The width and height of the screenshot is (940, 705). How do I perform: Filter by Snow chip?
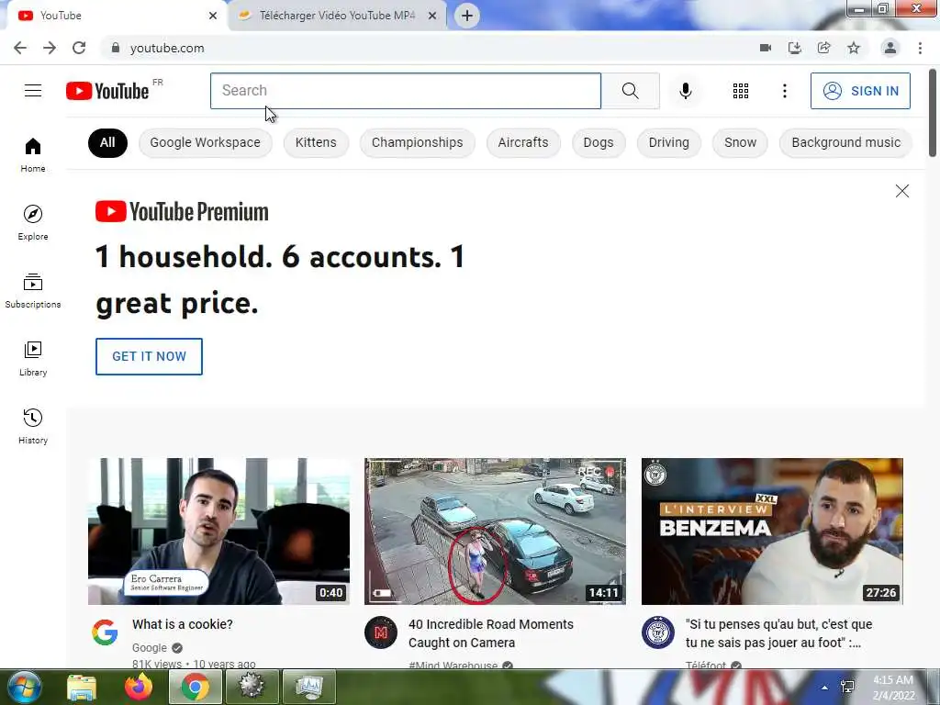point(741,142)
